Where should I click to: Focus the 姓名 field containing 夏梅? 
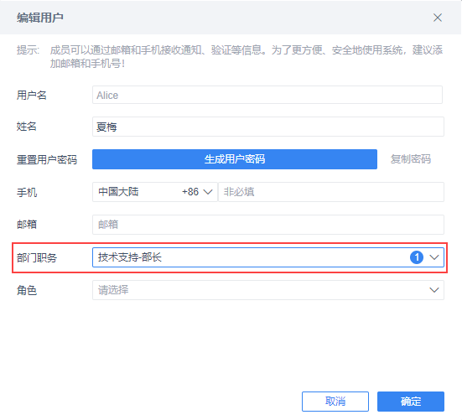coord(268,127)
